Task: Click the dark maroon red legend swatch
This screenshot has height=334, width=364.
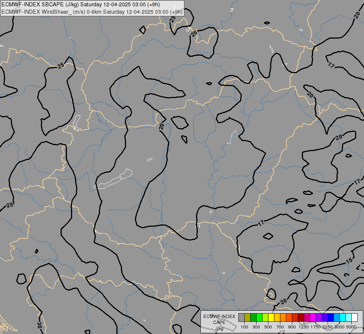Action: (x=301, y=318)
